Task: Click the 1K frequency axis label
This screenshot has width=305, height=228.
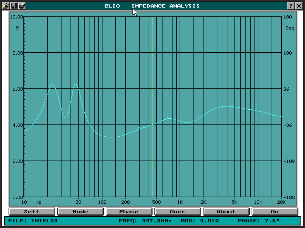Action: (x=180, y=202)
